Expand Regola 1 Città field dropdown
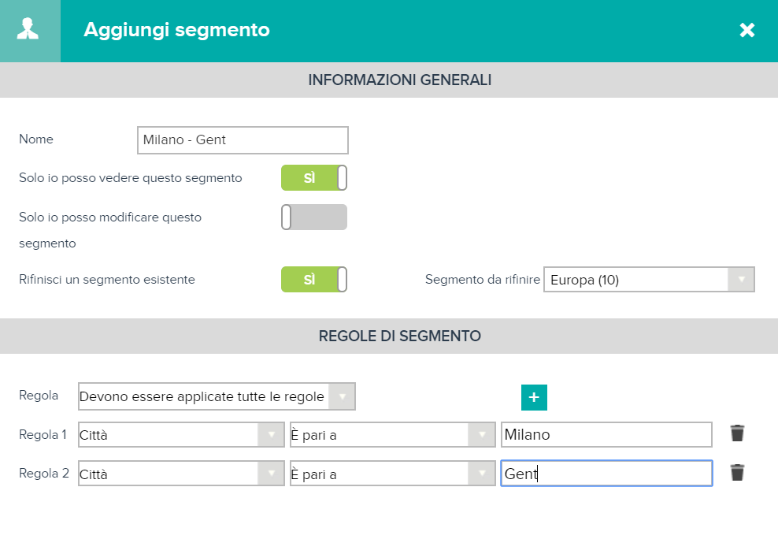 (181, 435)
